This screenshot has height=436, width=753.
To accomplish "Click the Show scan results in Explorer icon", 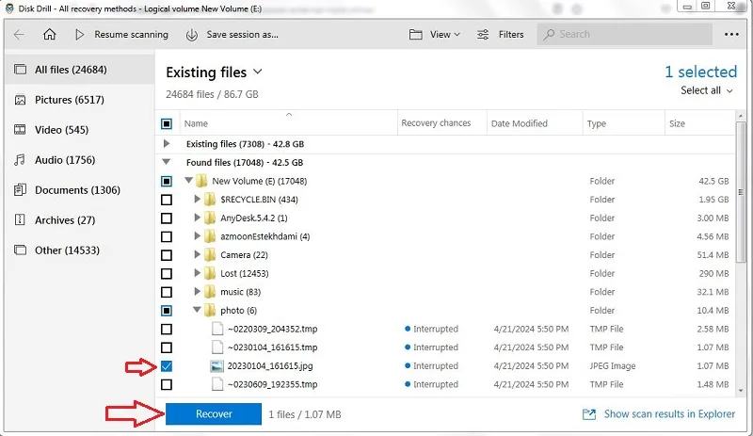I will 589,414.
